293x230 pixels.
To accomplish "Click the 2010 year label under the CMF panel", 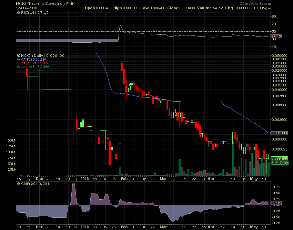I will [x=84, y=227].
